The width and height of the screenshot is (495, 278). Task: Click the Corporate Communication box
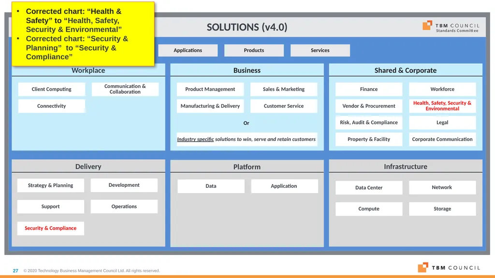(x=442, y=139)
